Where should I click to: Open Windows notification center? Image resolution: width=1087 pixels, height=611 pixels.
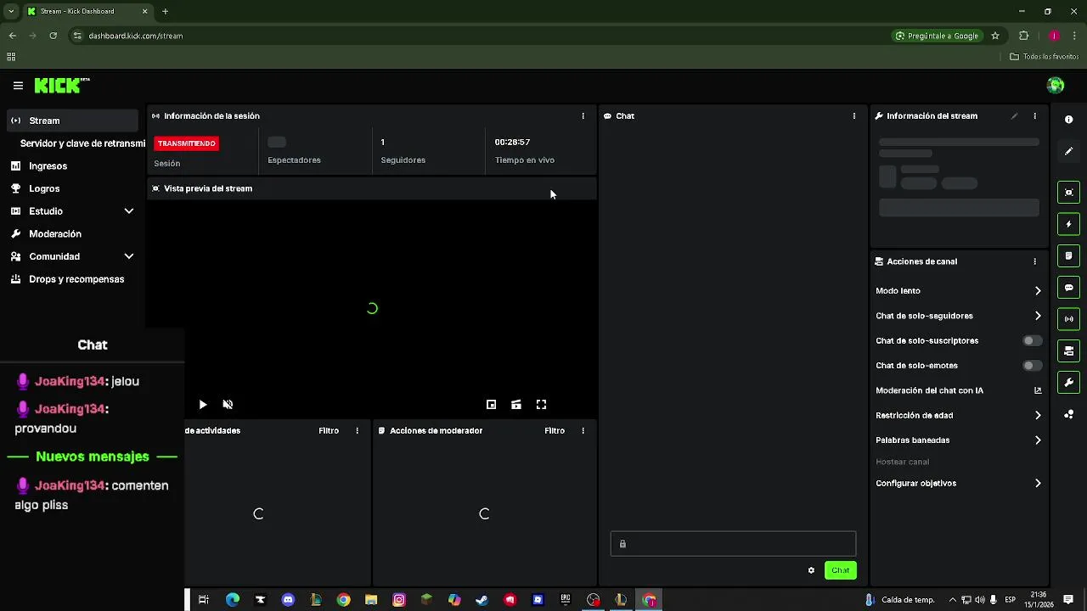(1068, 600)
